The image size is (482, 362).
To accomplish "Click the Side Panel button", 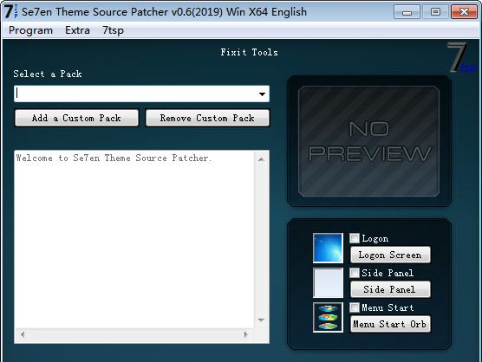I will point(390,289).
